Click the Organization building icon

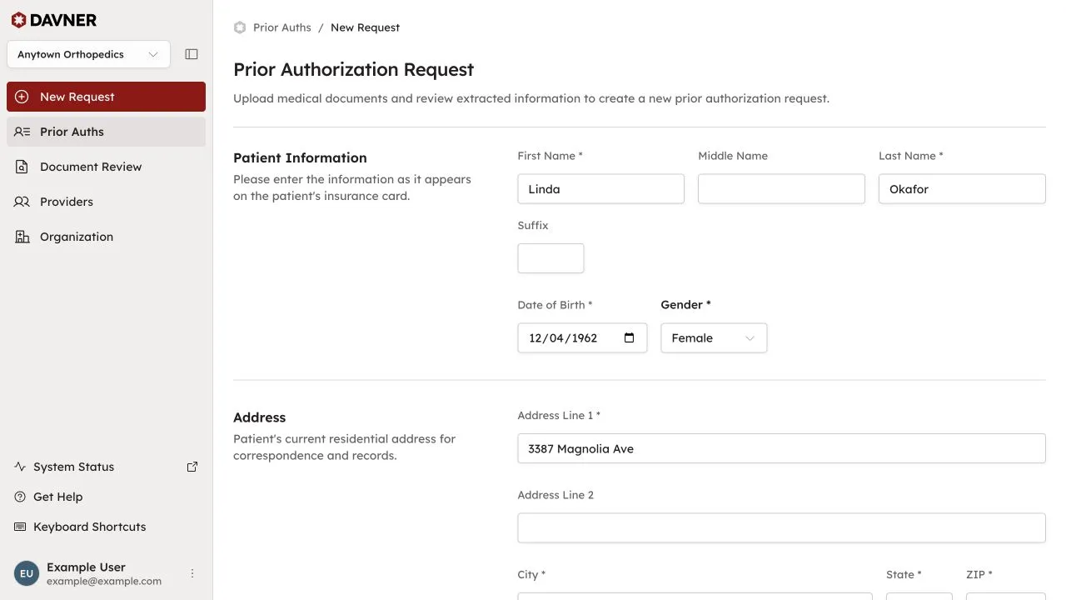tap(22, 237)
